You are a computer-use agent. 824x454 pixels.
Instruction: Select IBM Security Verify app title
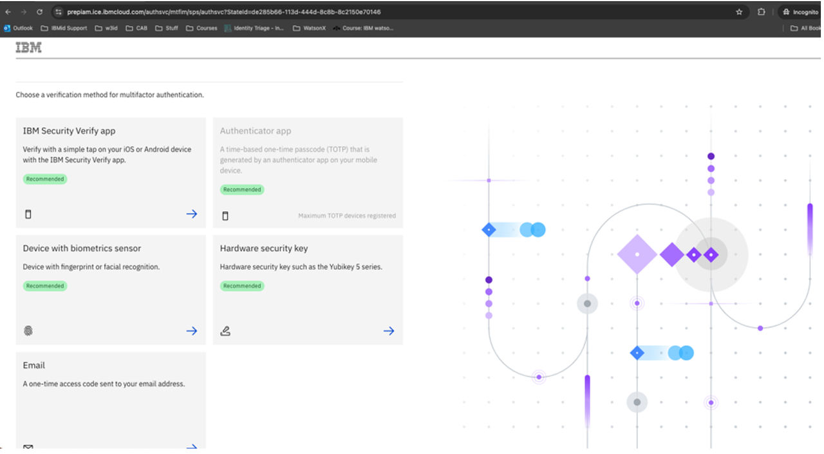[x=69, y=131]
